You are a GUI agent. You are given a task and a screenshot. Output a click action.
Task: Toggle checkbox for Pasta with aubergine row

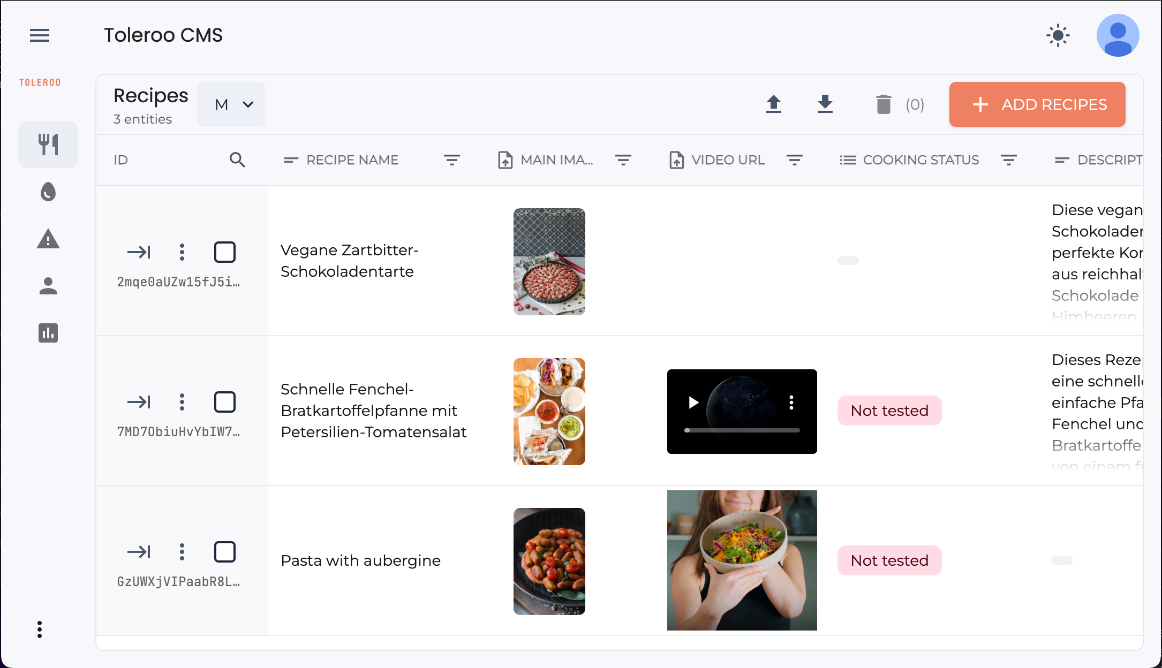click(x=224, y=551)
